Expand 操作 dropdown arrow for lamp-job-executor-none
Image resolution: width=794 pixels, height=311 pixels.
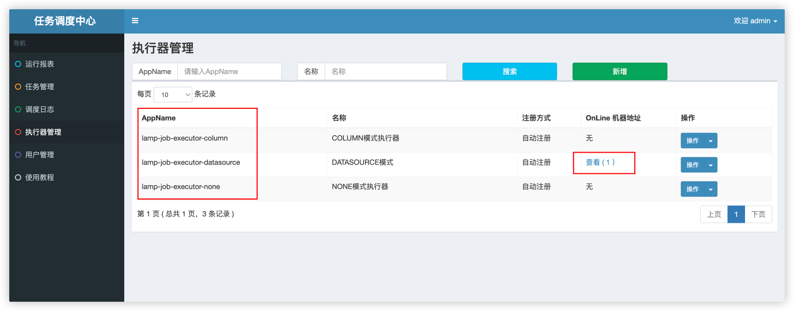pyautogui.click(x=711, y=189)
